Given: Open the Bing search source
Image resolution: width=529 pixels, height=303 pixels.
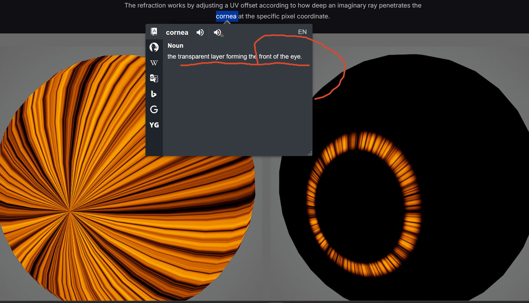Looking at the screenshot, I should click(x=154, y=94).
